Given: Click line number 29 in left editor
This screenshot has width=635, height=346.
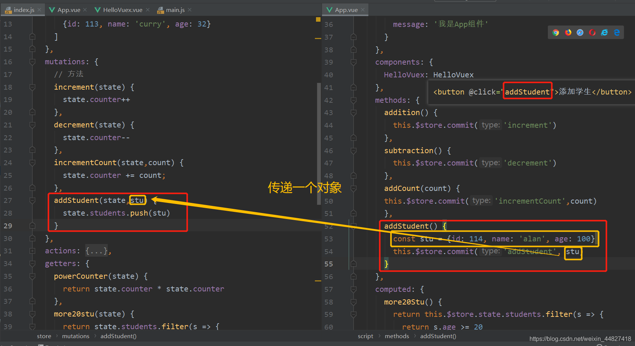Looking at the screenshot, I should (x=8, y=226).
